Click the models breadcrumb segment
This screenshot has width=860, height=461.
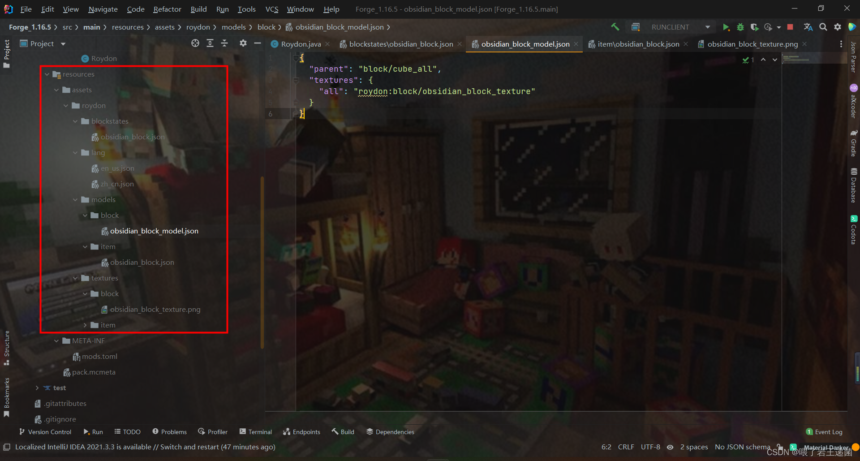[234, 27]
